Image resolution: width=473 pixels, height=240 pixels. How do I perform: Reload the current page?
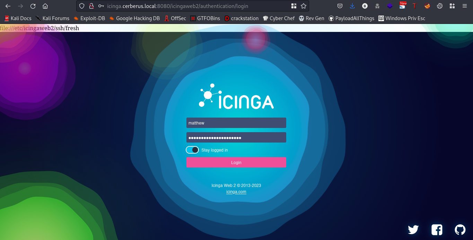(33, 6)
